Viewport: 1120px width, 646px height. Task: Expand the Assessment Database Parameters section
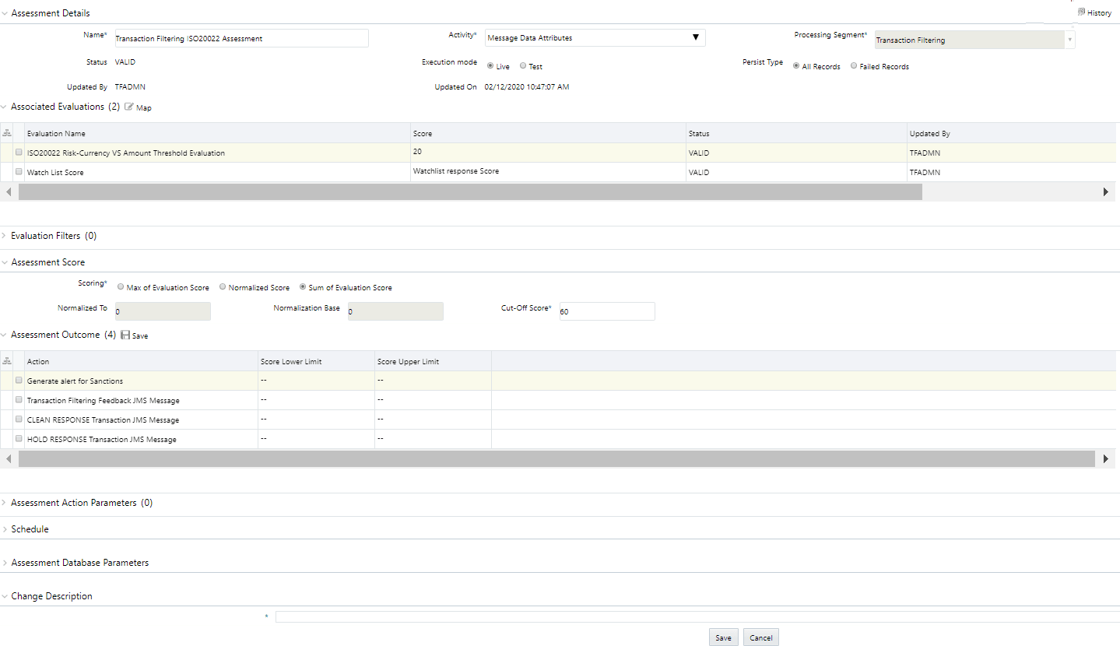tap(5, 563)
